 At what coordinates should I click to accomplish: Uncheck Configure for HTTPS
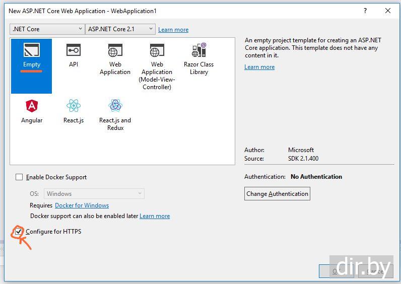point(19,232)
